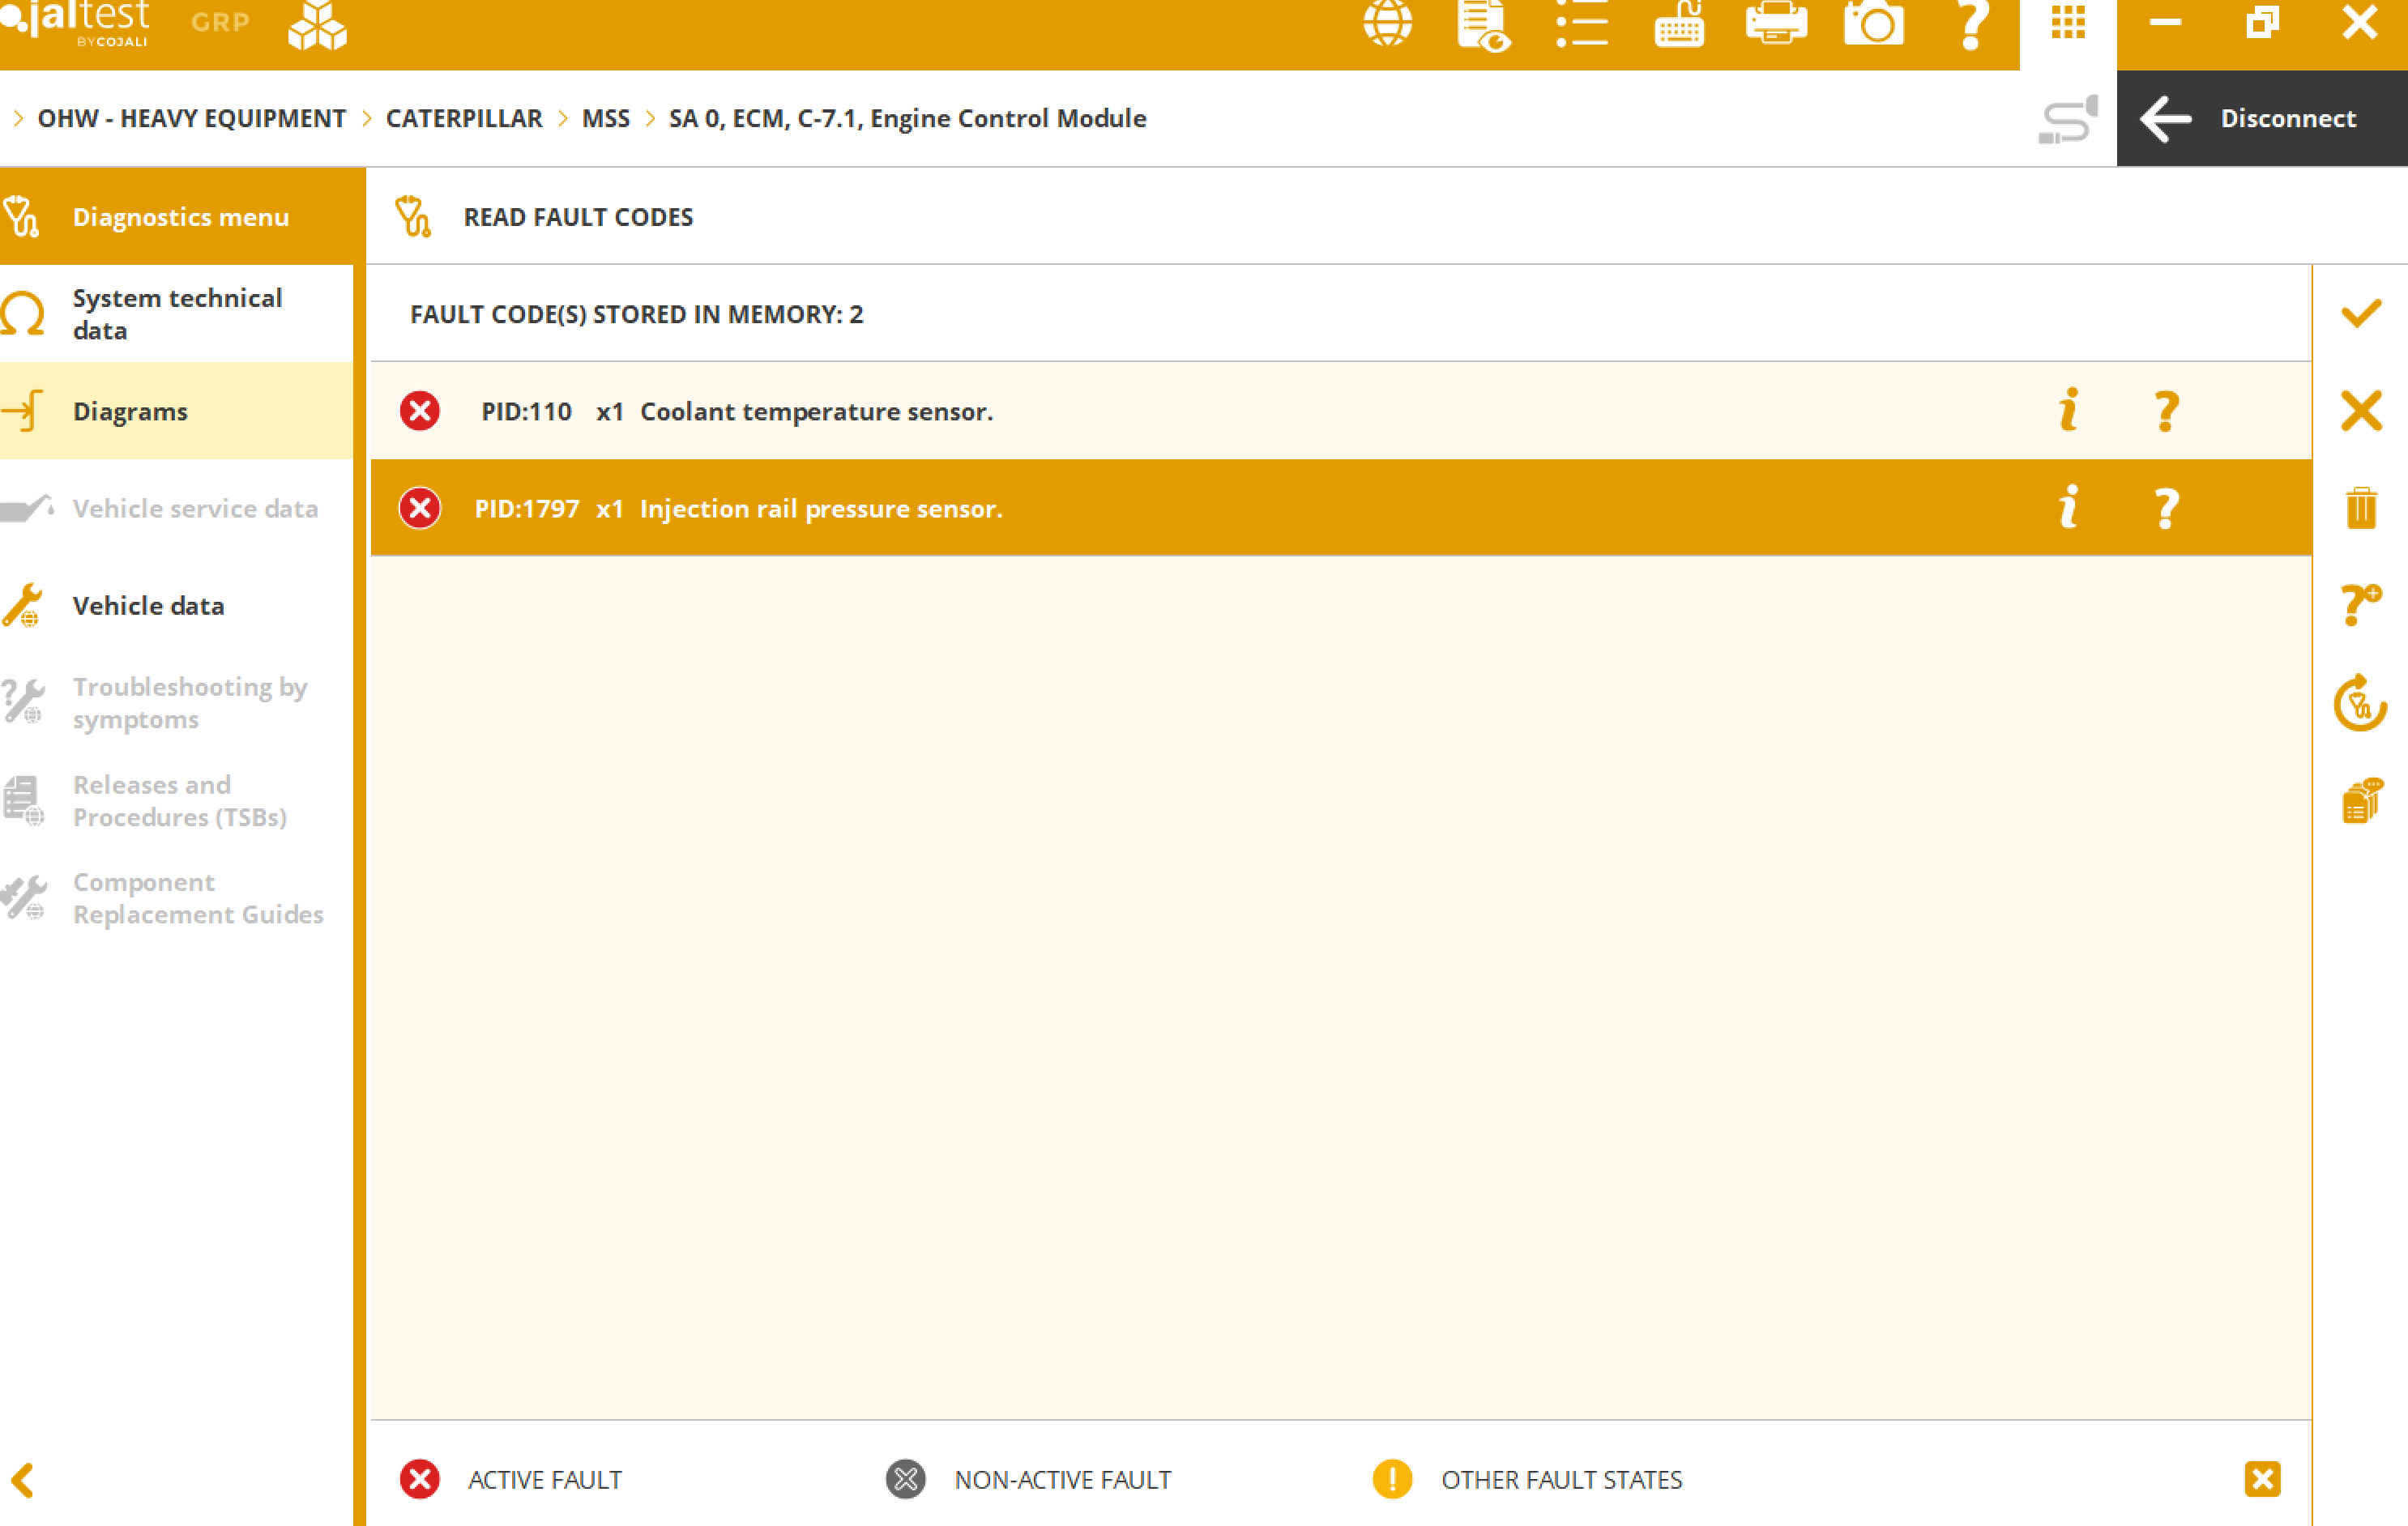Open the list options icon in top toolbar
Screen dimensions: 2408x1526
[x=1582, y=23]
